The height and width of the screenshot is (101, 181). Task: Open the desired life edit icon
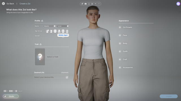67,77
